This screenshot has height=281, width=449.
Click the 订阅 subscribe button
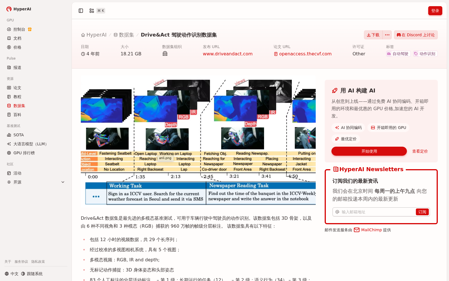pos(422,212)
